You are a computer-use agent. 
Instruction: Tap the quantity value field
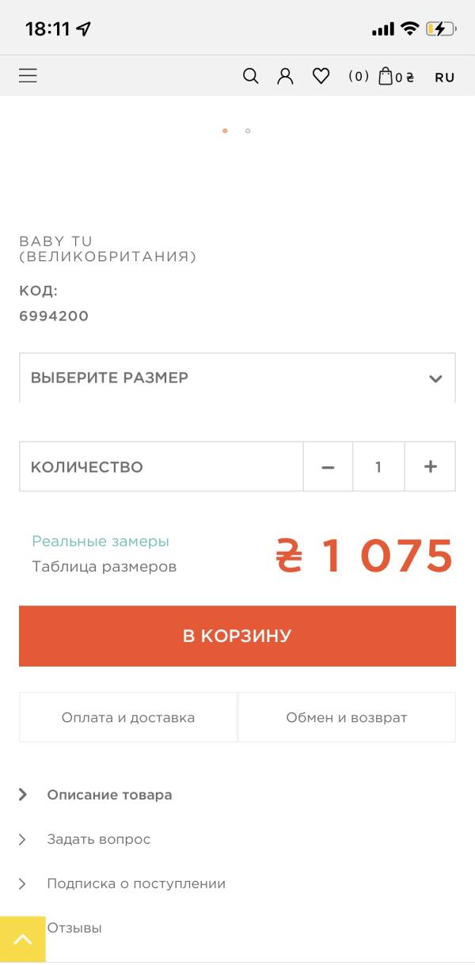pyautogui.click(x=378, y=467)
